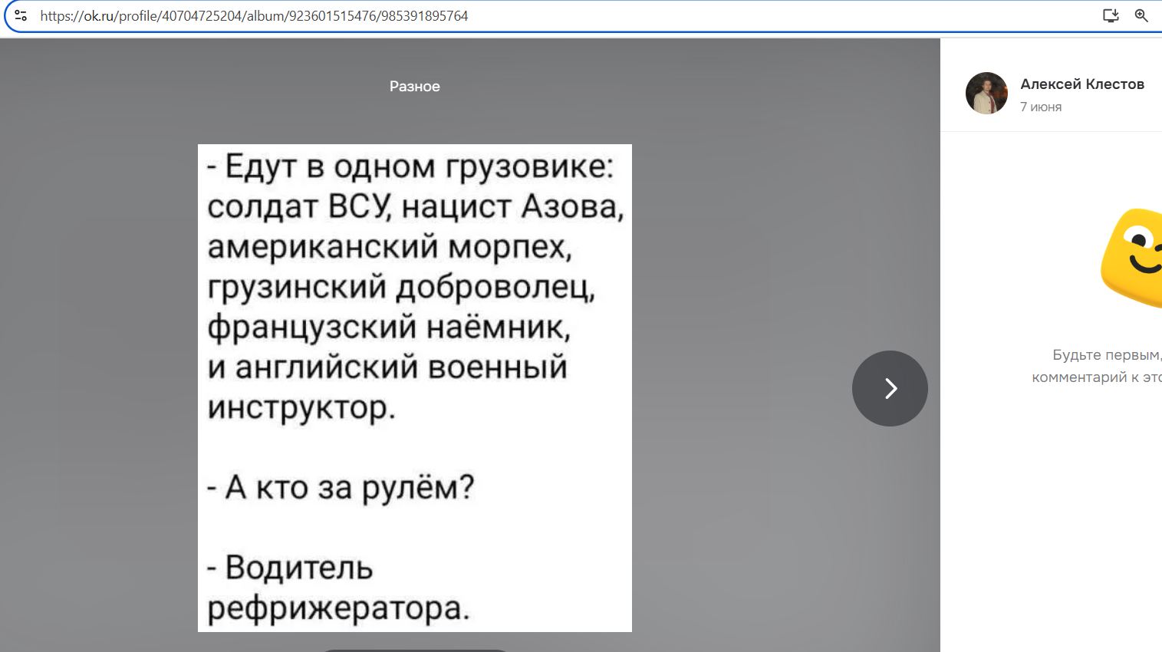Click the "комментарий к" line in comments panel

[1095, 377]
